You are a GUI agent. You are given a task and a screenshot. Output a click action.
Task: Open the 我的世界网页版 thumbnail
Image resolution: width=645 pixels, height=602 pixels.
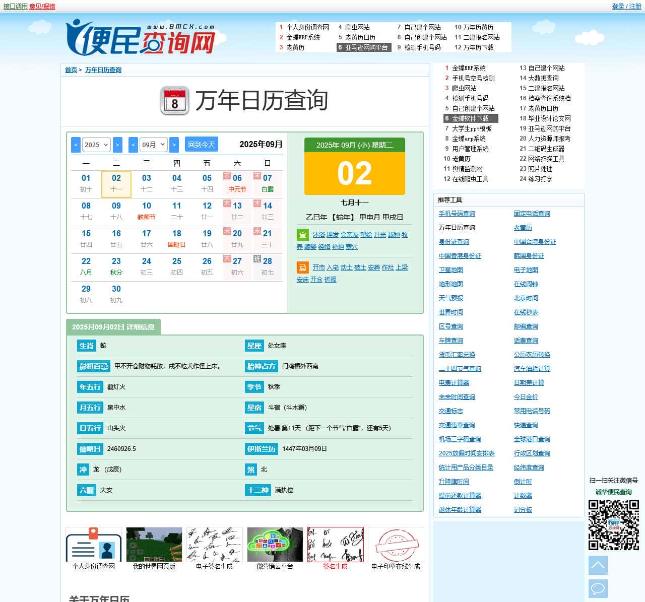(x=154, y=545)
